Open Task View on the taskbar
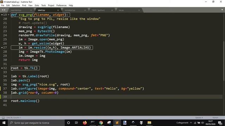 [x=76, y=123]
